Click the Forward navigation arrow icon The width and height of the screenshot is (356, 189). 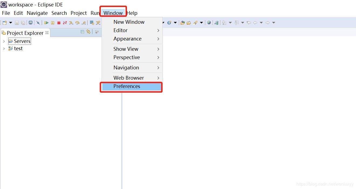coord(268,23)
